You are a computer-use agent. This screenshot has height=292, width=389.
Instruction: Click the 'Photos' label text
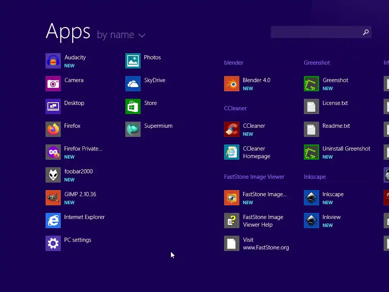152,57
